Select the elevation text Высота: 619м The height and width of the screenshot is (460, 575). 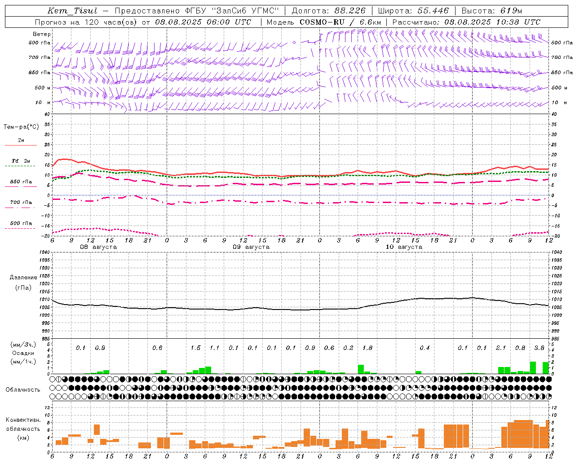pyautogui.click(x=492, y=11)
